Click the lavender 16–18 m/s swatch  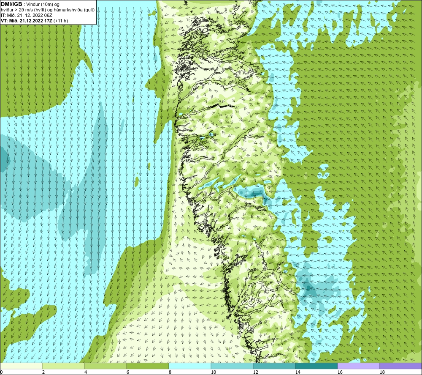[358, 366]
